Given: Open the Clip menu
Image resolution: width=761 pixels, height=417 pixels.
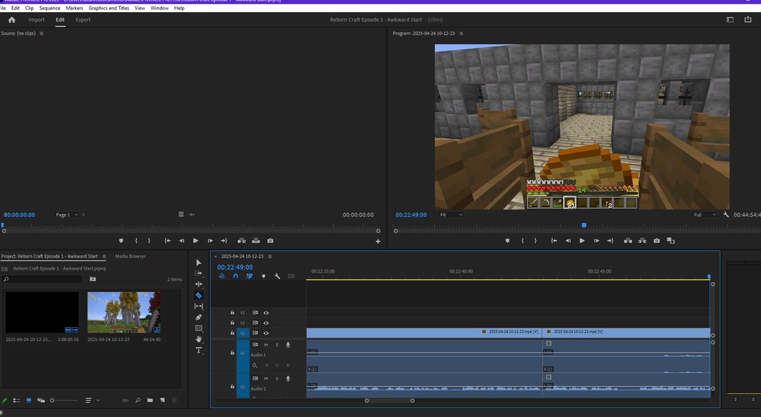Looking at the screenshot, I should (30, 8).
